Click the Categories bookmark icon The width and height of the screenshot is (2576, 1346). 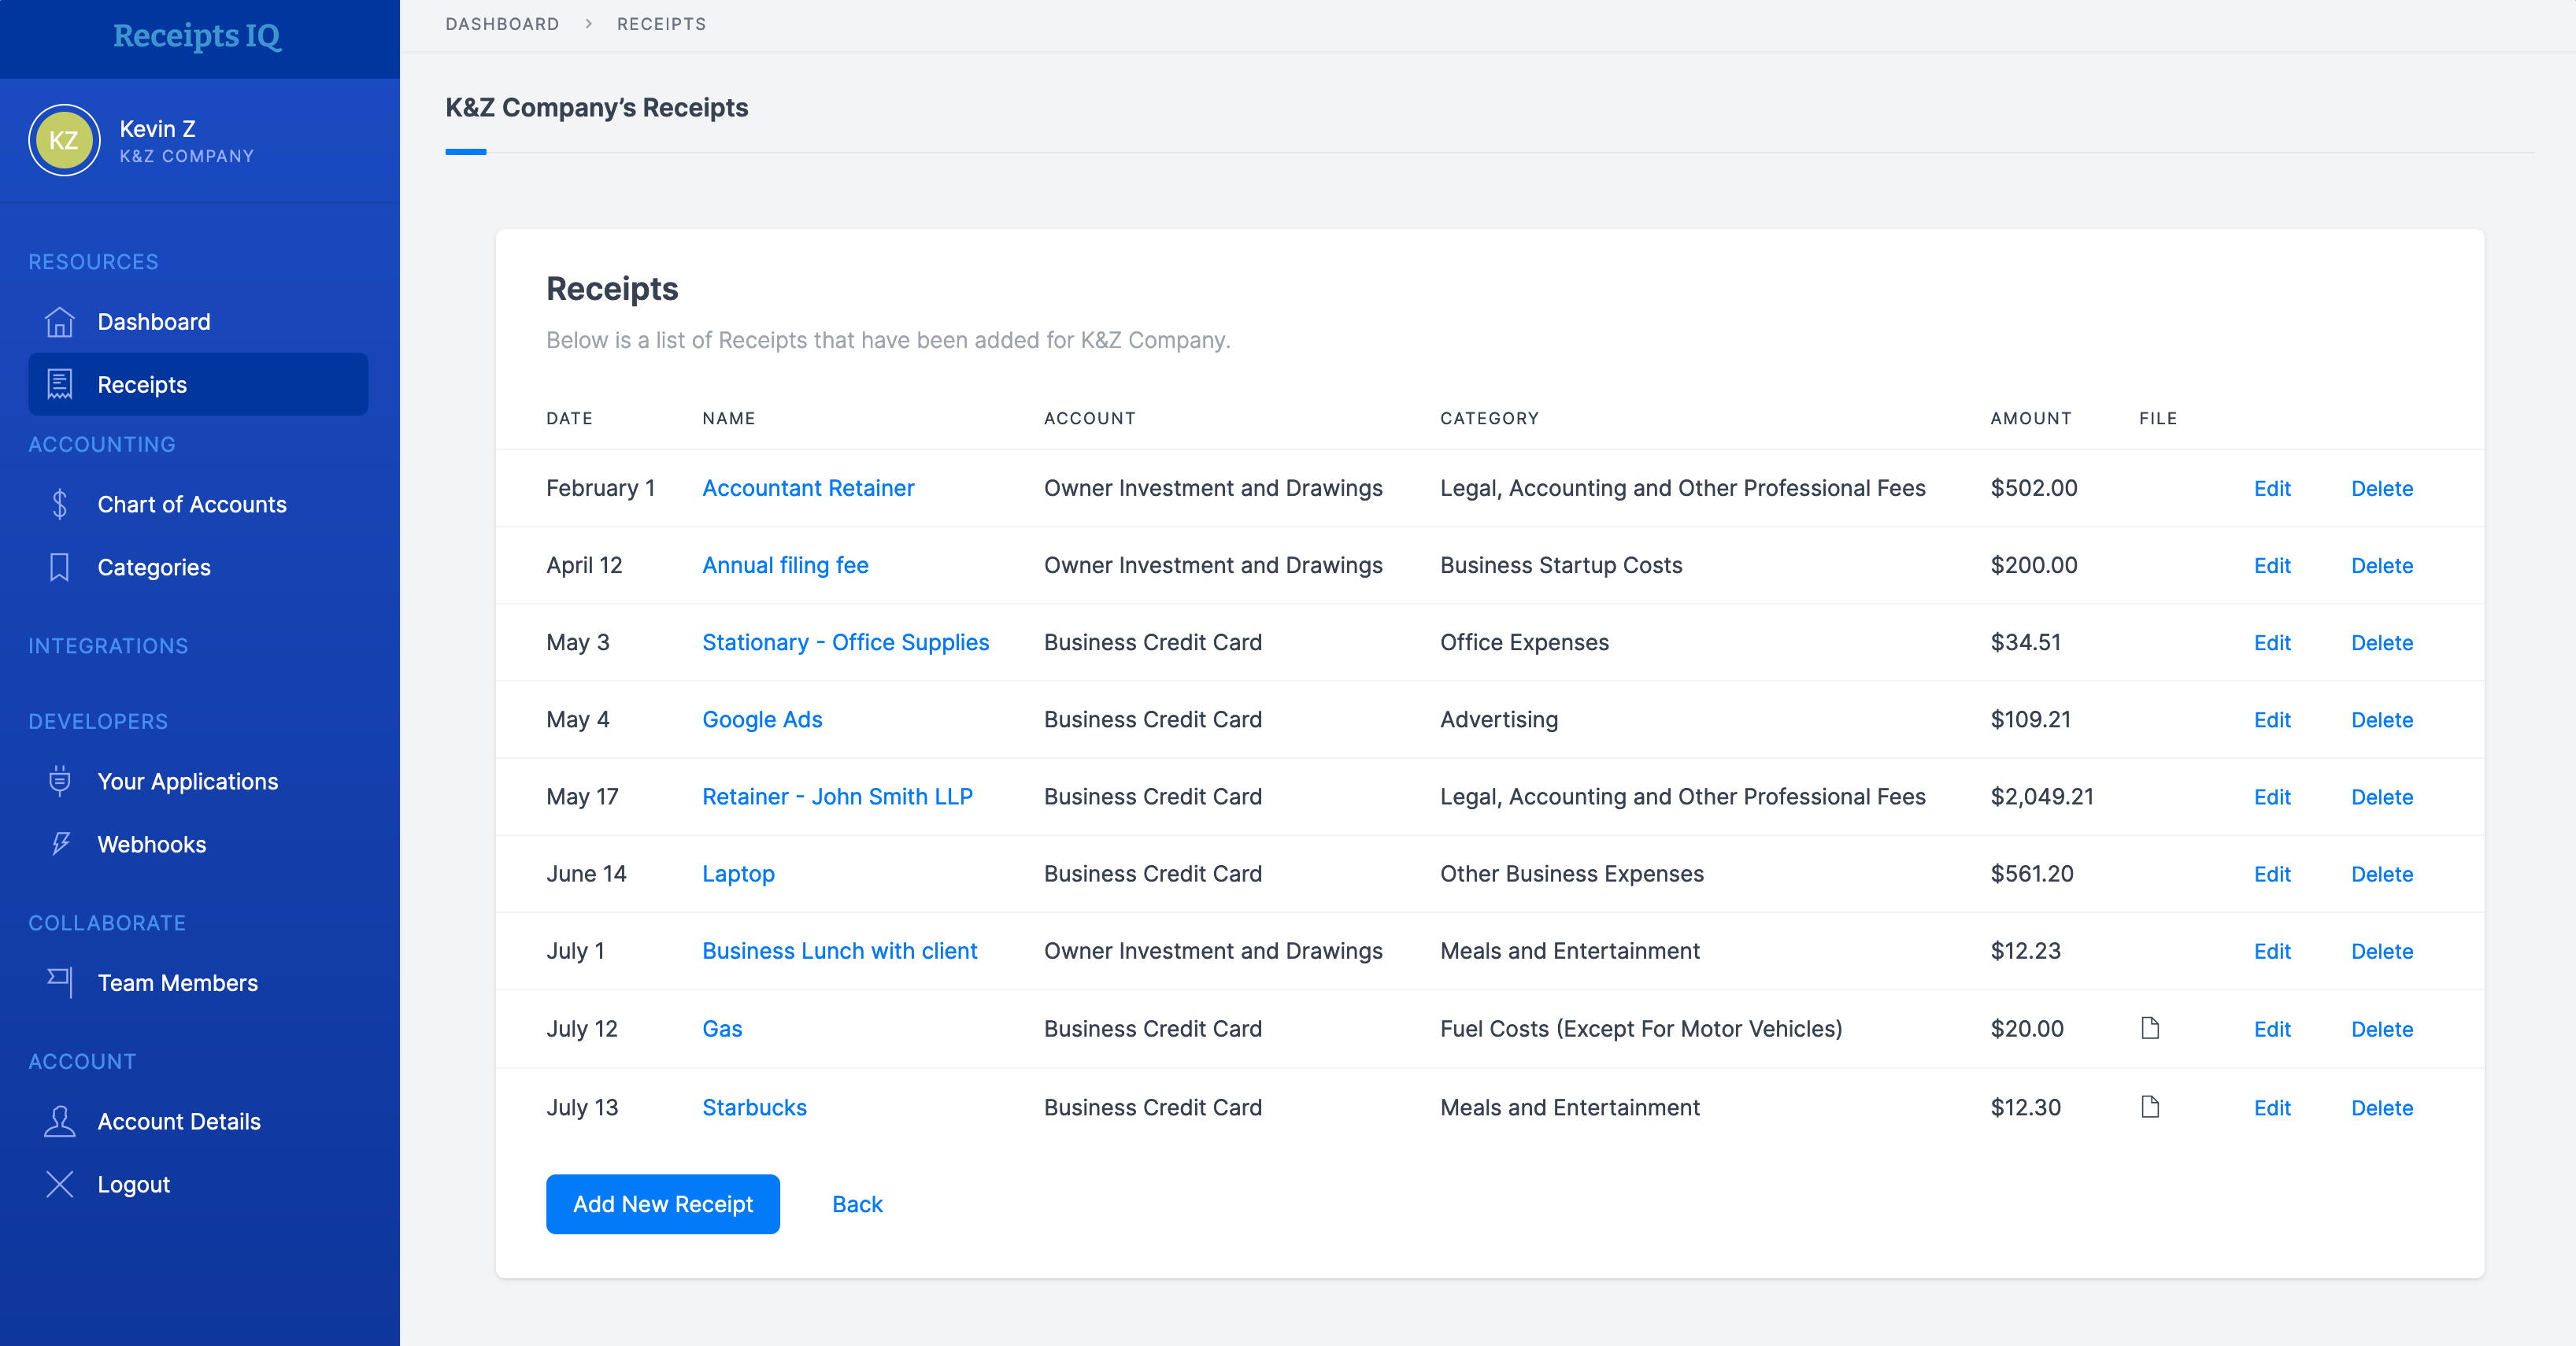60,567
